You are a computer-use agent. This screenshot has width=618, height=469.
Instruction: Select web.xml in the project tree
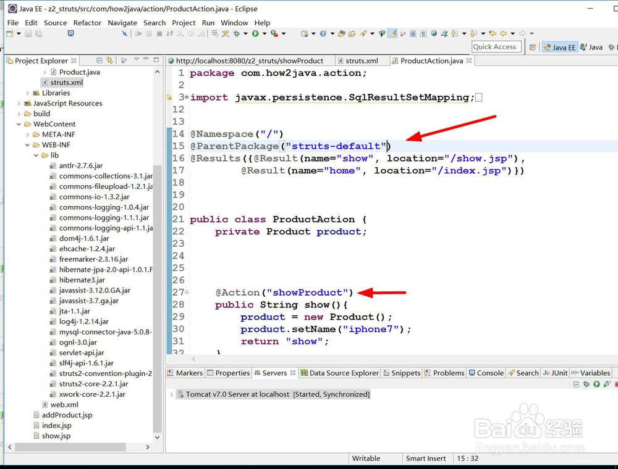point(60,404)
